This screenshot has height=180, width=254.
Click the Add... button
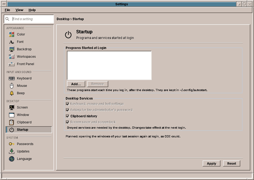[x=76, y=84]
